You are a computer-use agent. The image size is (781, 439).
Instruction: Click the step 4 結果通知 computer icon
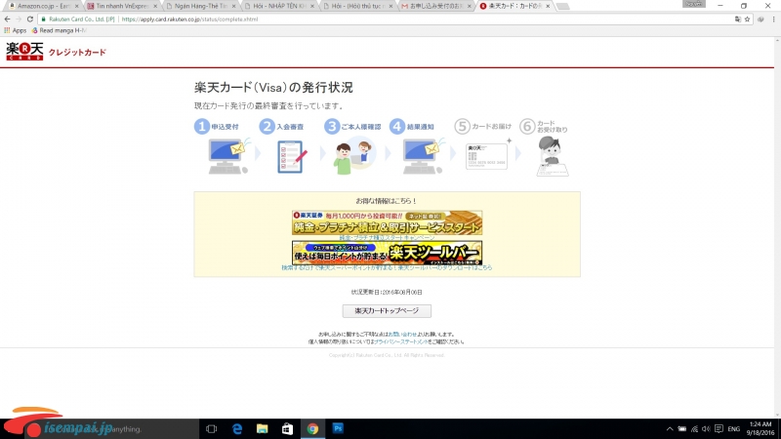coord(423,156)
